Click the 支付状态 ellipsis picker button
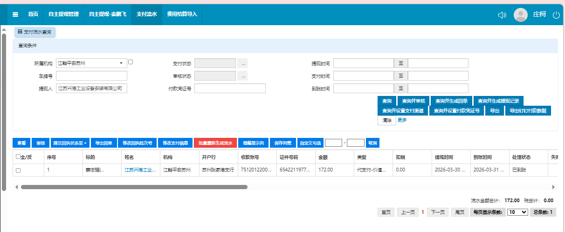Viewport: 565px width, 232px height. click(x=242, y=63)
